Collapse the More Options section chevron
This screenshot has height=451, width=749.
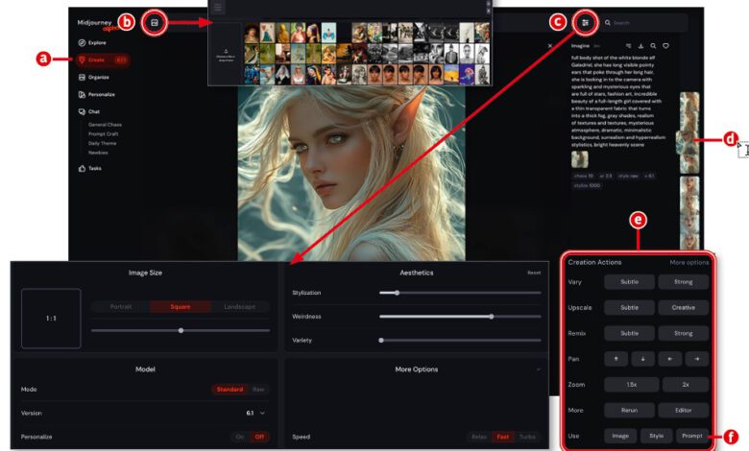(x=539, y=369)
